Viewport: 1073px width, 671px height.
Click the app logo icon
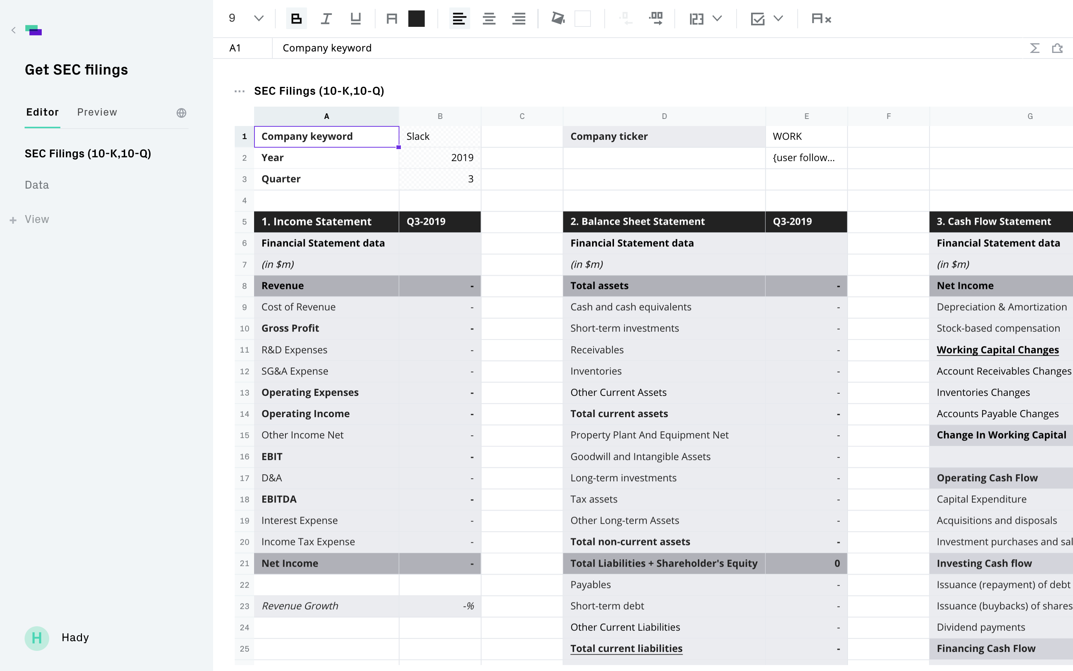(x=34, y=30)
